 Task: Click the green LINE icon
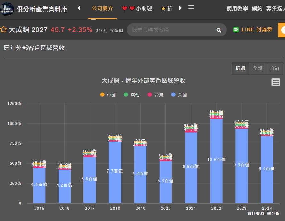(x=236, y=29)
